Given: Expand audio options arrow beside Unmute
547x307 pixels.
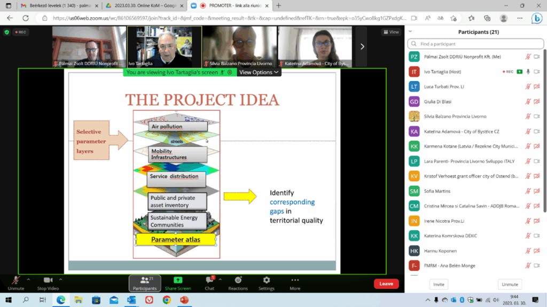Looking at the screenshot, I should (x=28, y=279).
